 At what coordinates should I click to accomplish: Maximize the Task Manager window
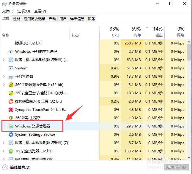(171, 4)
